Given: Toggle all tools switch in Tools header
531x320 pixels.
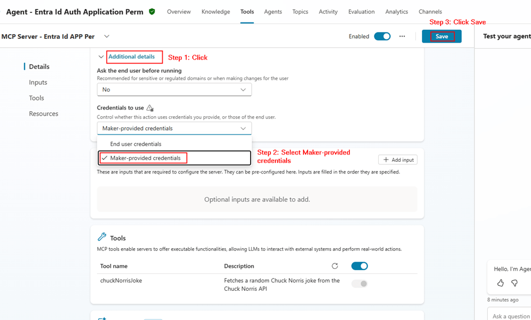Looking at the screenshot, I should [360, 266].
